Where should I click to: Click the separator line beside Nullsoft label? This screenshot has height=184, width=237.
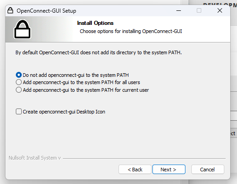[144, 158]
